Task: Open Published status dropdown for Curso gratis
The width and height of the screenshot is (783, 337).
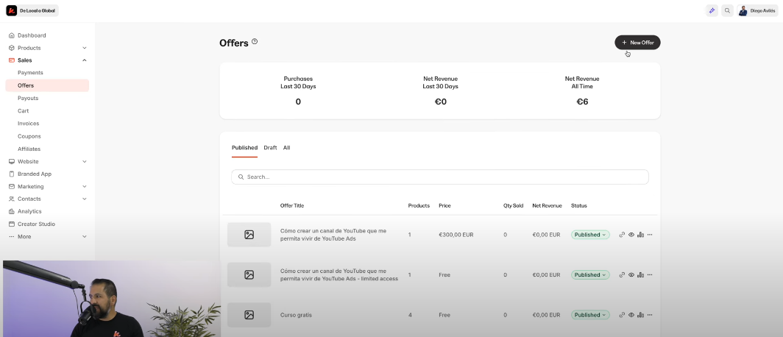Action: tap(590, 315)
